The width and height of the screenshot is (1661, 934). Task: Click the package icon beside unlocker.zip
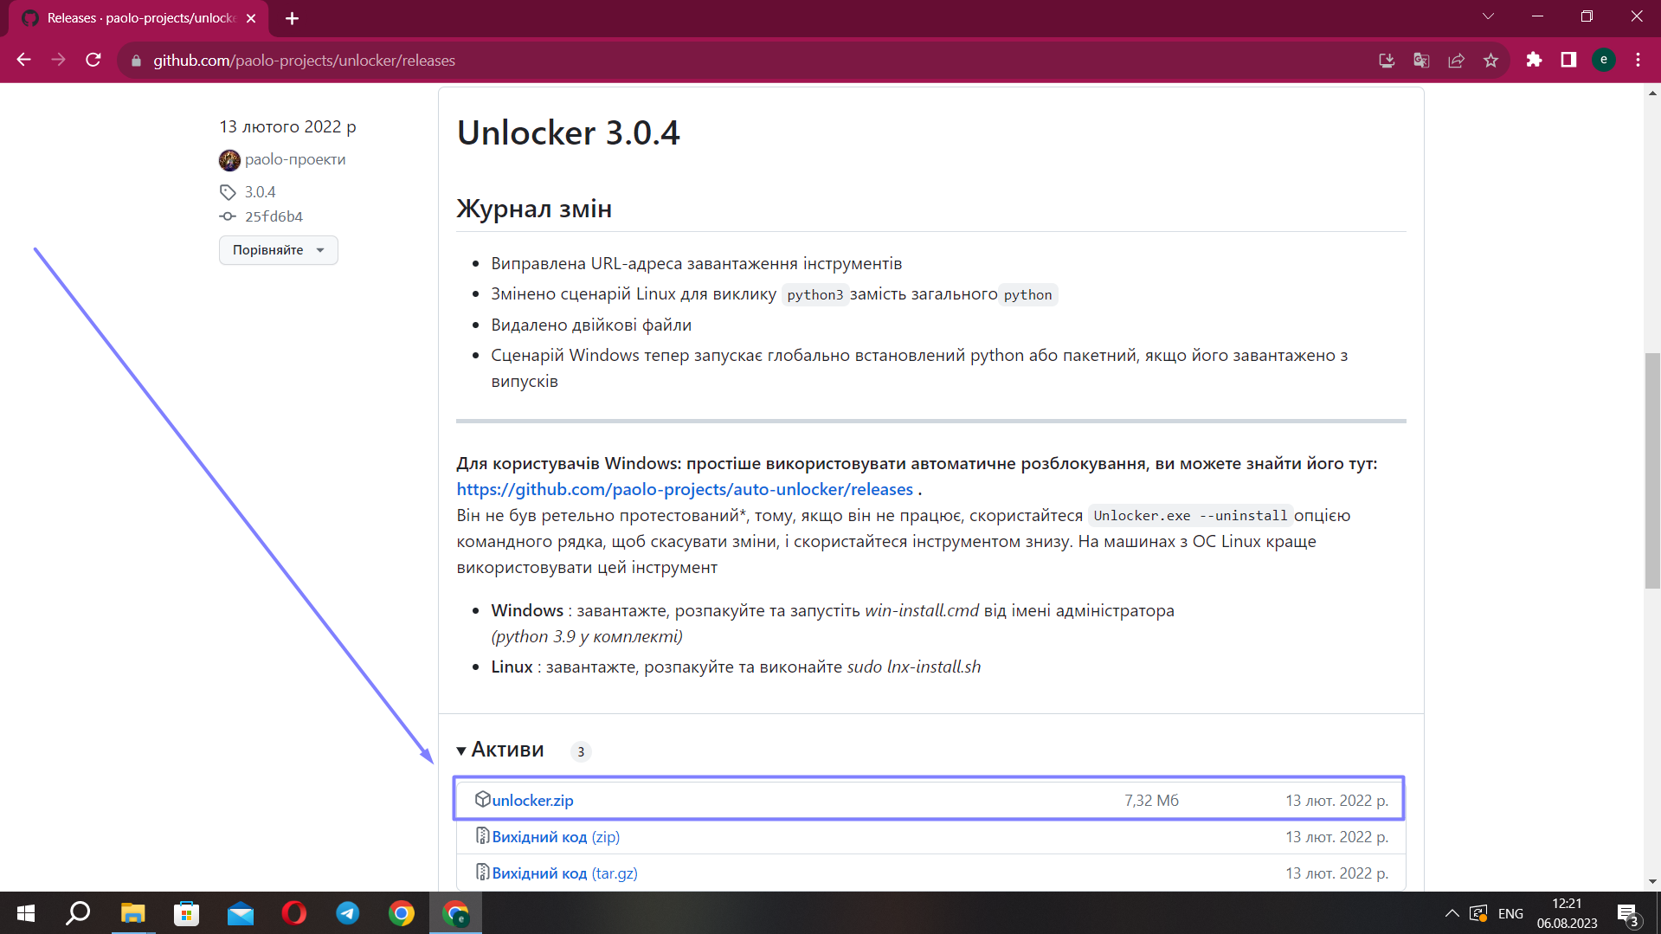tap(482, 799)
